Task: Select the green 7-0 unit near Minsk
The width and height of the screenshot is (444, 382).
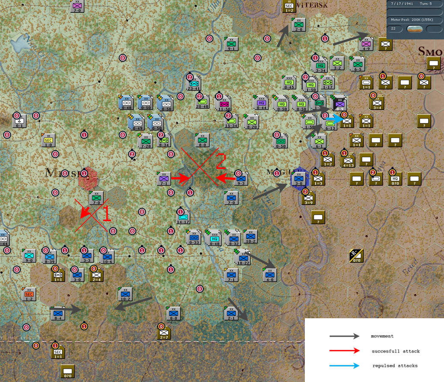Action: 96,198
